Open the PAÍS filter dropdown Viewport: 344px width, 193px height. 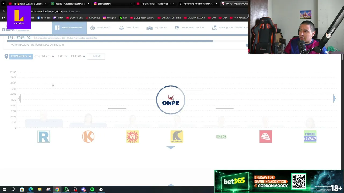[x=63, y=56]
